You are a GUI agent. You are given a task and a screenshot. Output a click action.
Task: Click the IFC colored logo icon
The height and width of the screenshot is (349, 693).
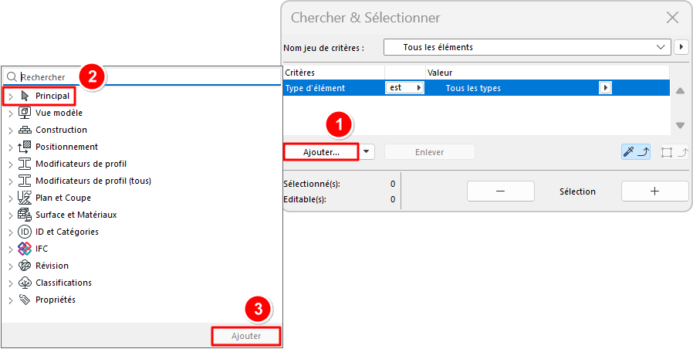(24, 249)
